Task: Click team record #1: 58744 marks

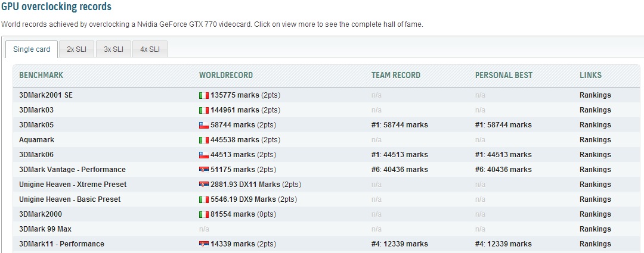Action: coord(400,124)
